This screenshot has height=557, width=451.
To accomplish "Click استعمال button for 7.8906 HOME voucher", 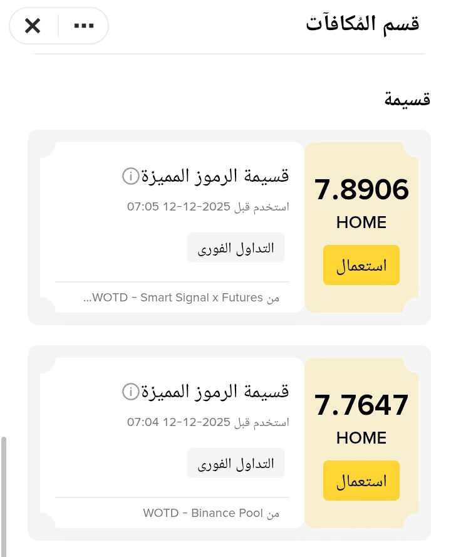I will tap(361, 265).
